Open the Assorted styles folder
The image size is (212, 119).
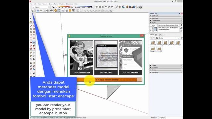[x=153, y=43]
